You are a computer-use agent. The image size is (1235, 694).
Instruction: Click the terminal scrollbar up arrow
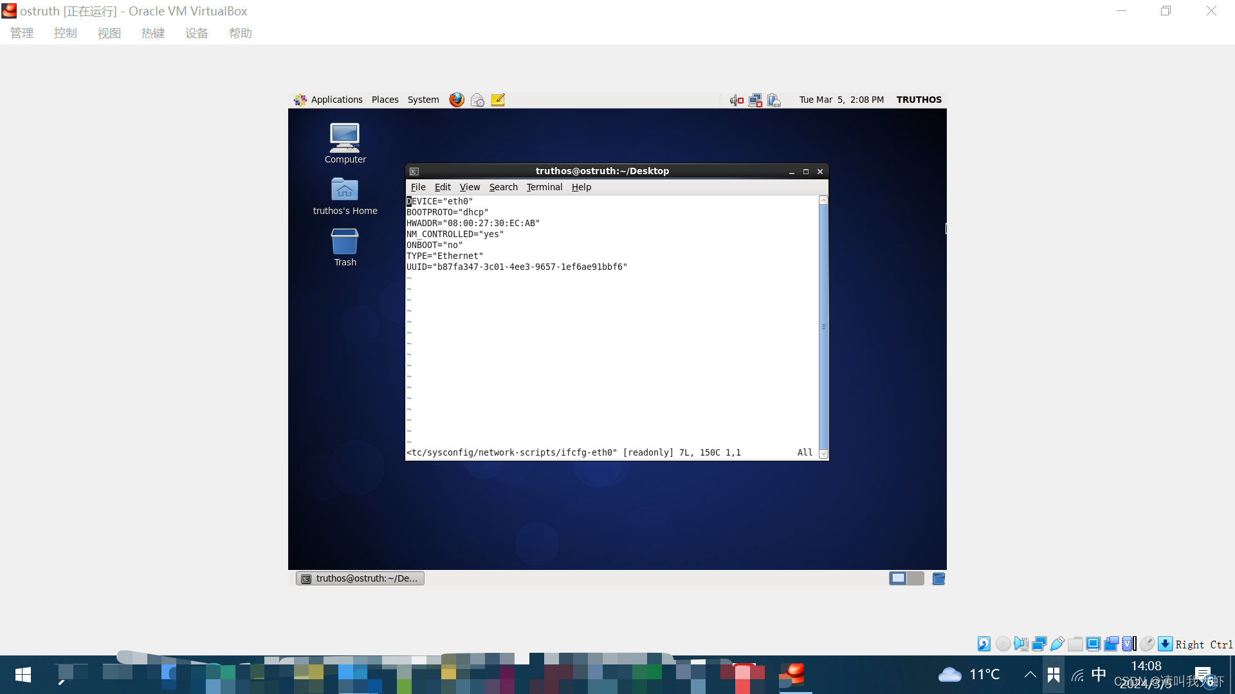[x=823, y=200]
